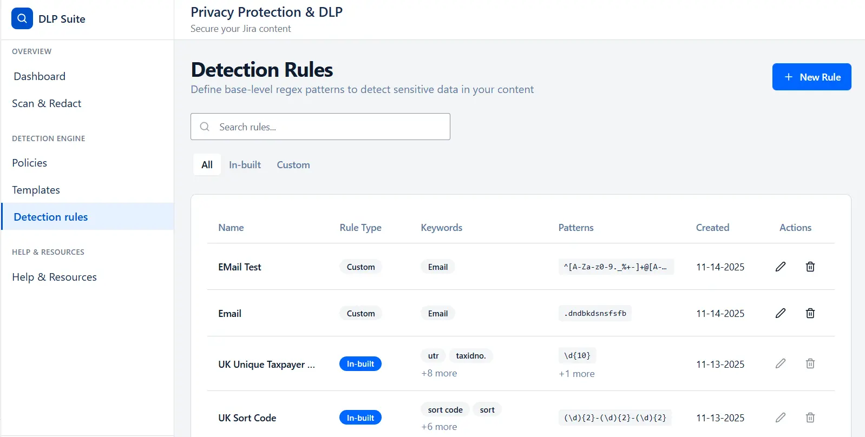865x437 pixels.
Task: Click the trash icon for EMail Test rule
Action: click(x=810, y=267)
